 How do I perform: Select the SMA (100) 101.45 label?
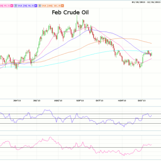(x=51, y=6)
